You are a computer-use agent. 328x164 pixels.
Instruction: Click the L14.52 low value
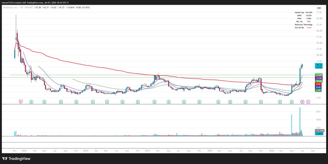53,7
